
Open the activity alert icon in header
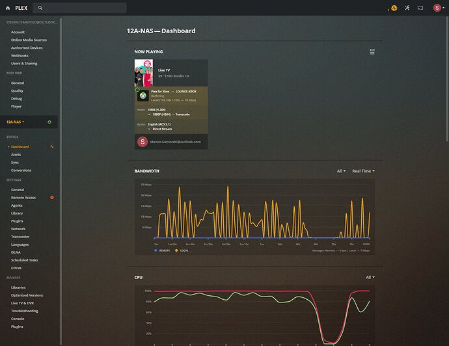tap(394, 8)
